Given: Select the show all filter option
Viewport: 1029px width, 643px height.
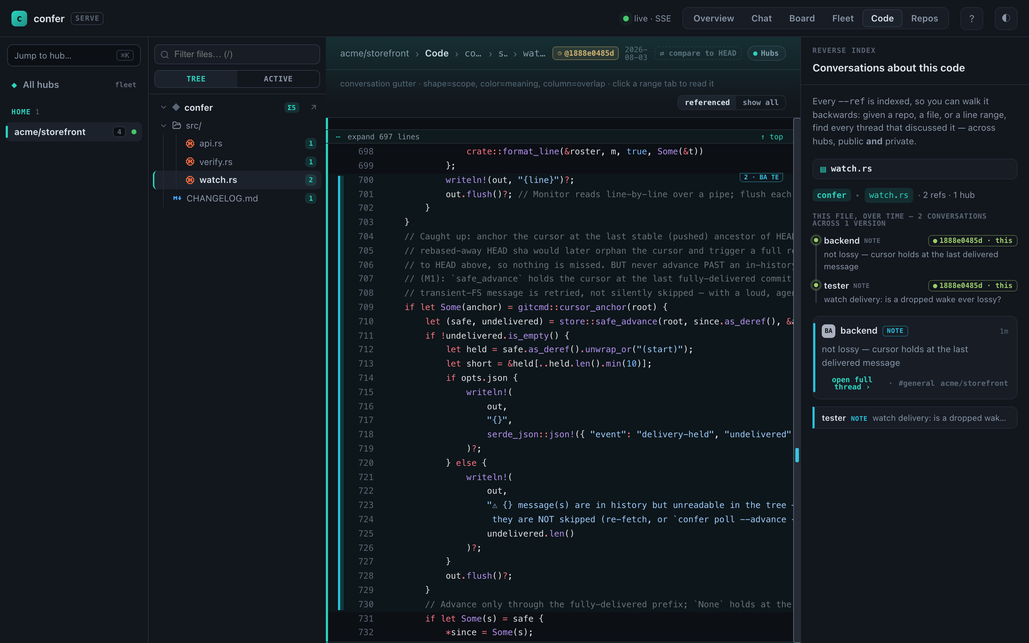Looking at the screenshot, I should pos(761,103).
